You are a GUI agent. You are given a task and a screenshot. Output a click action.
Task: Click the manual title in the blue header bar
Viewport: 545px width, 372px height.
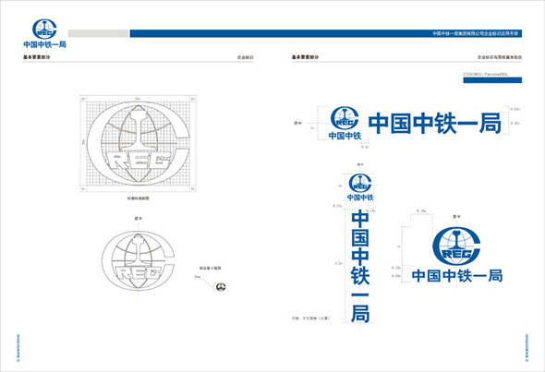[x=475, y=33]
